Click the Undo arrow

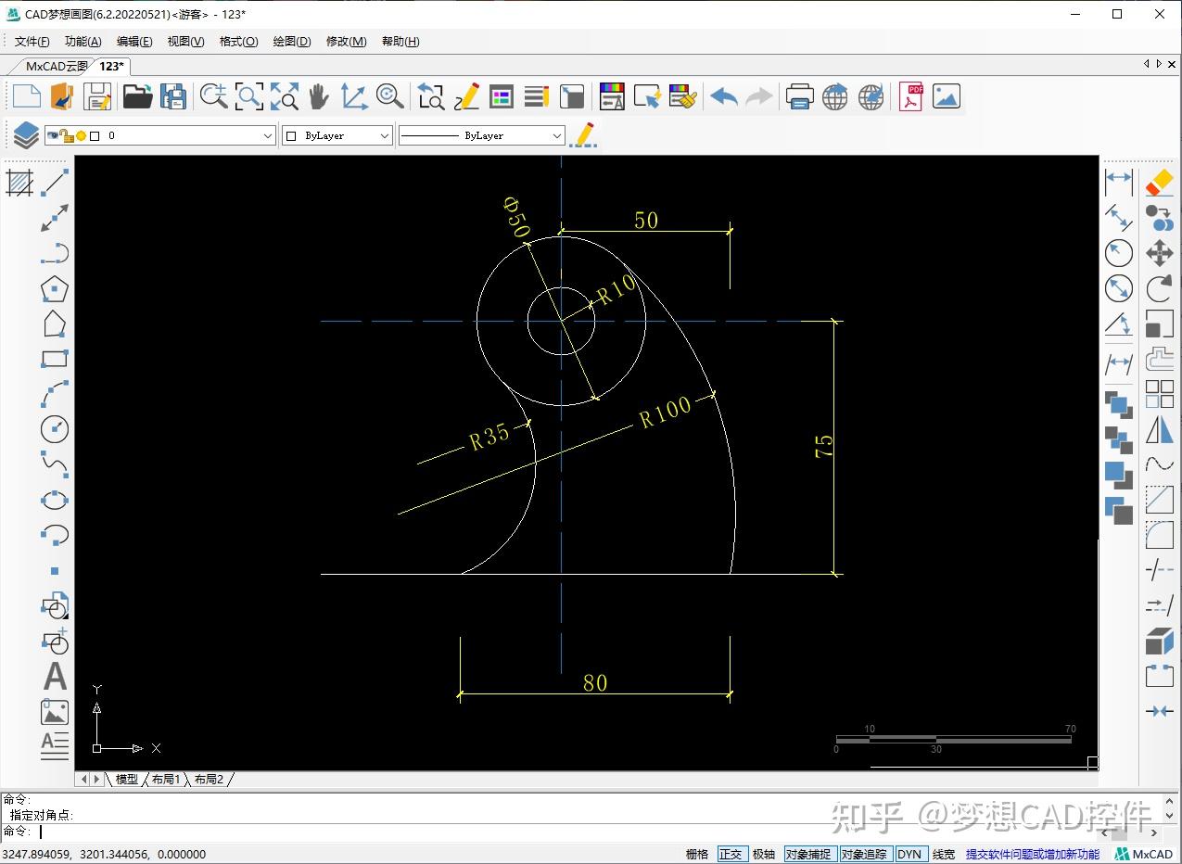tap(724, 96)
